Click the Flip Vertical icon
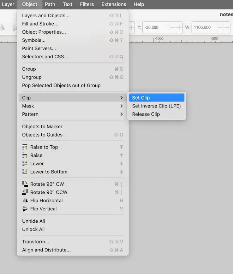233x274 pixels. tap(25, 209)
